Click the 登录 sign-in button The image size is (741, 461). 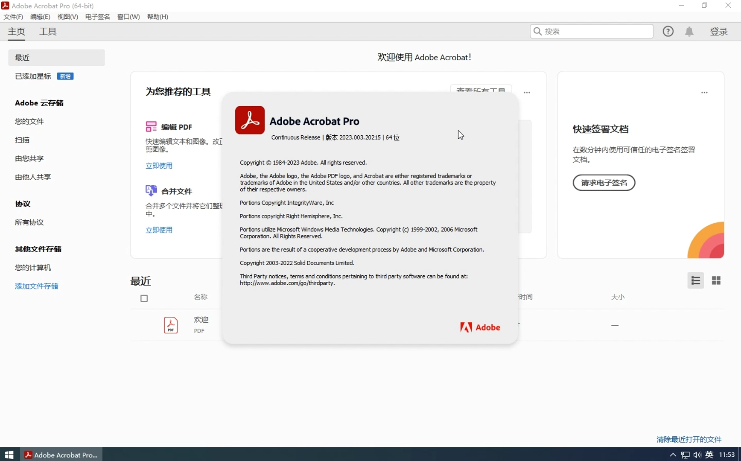tap(719, 32)
